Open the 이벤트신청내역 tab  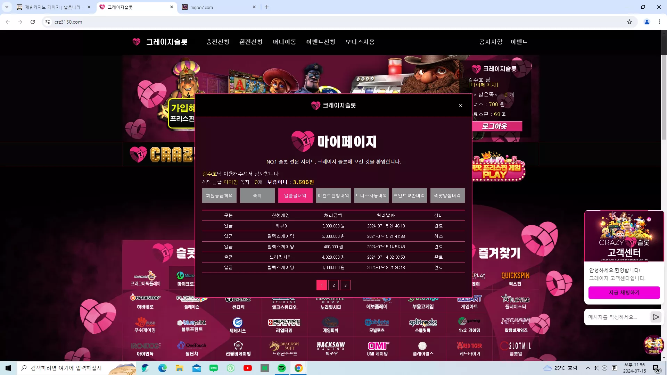333,195
